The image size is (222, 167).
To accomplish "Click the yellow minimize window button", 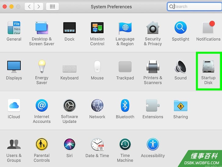I will pyautogui.click(x=11, y=6).
